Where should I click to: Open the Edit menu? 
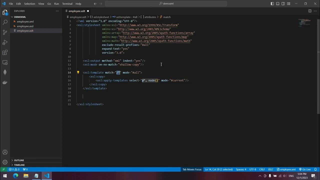[x=18, y=4]
